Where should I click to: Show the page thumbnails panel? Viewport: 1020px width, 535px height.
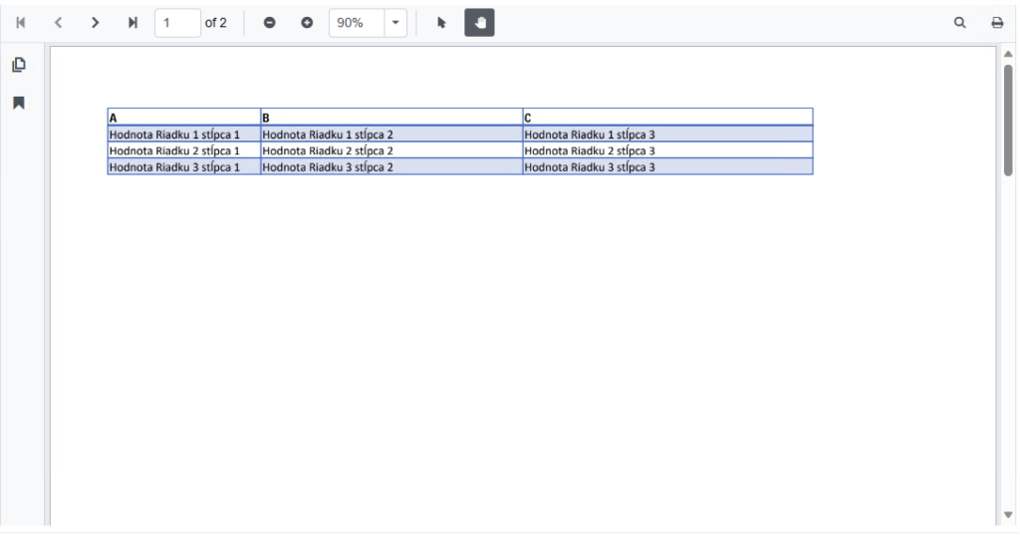click(x=18, y=66)
